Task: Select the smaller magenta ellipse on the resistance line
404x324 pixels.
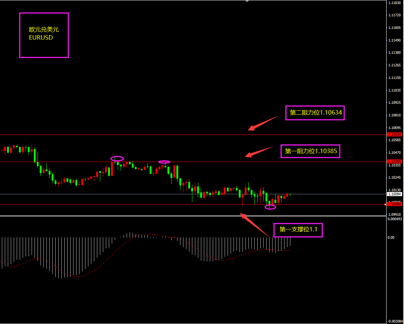Action: click(x=164, y=162)
